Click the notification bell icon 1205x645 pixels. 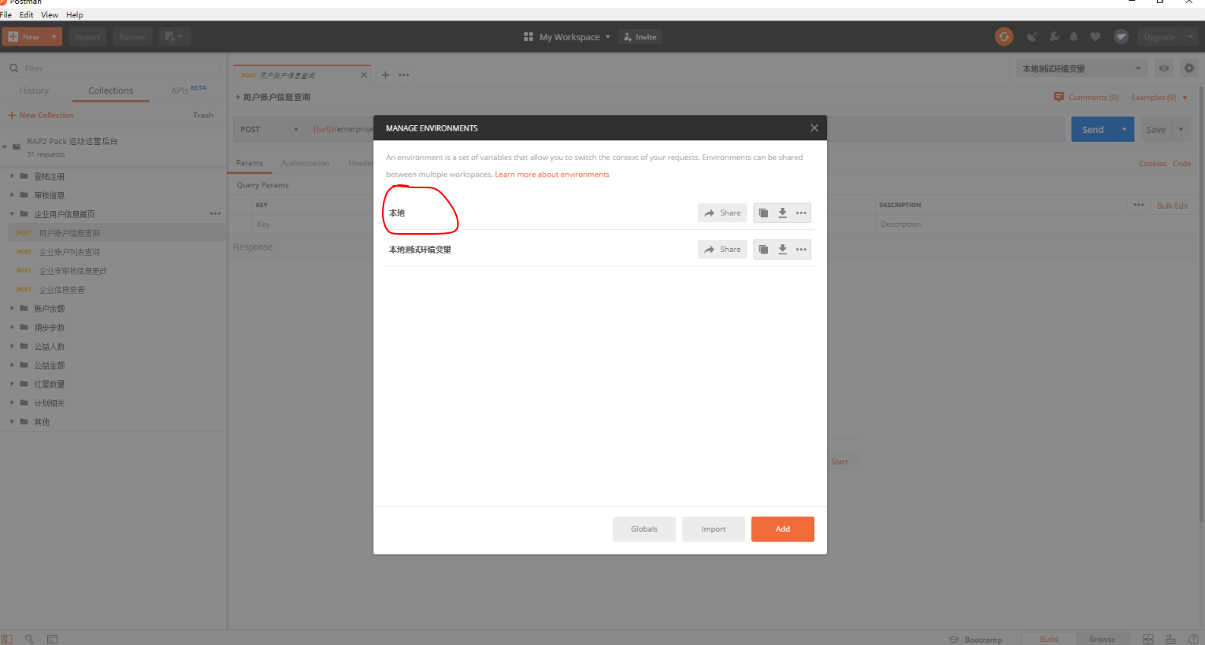pyautogui.click(x=1073, y=36)
